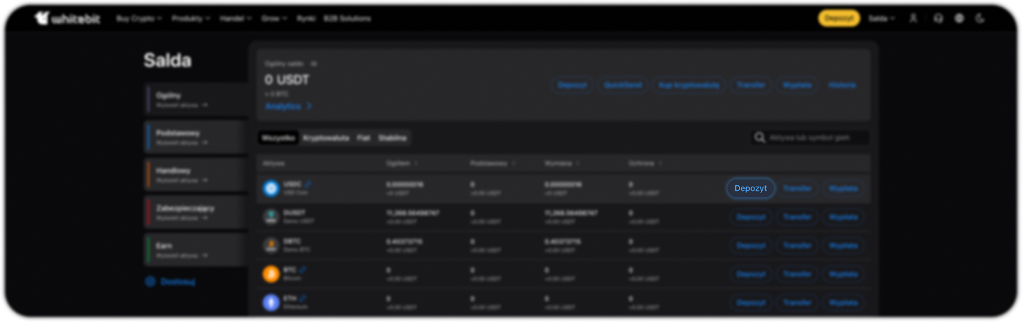Expand the Buy Crypto menu
The image size is (1022, 322).
click(x=139, y=19)
